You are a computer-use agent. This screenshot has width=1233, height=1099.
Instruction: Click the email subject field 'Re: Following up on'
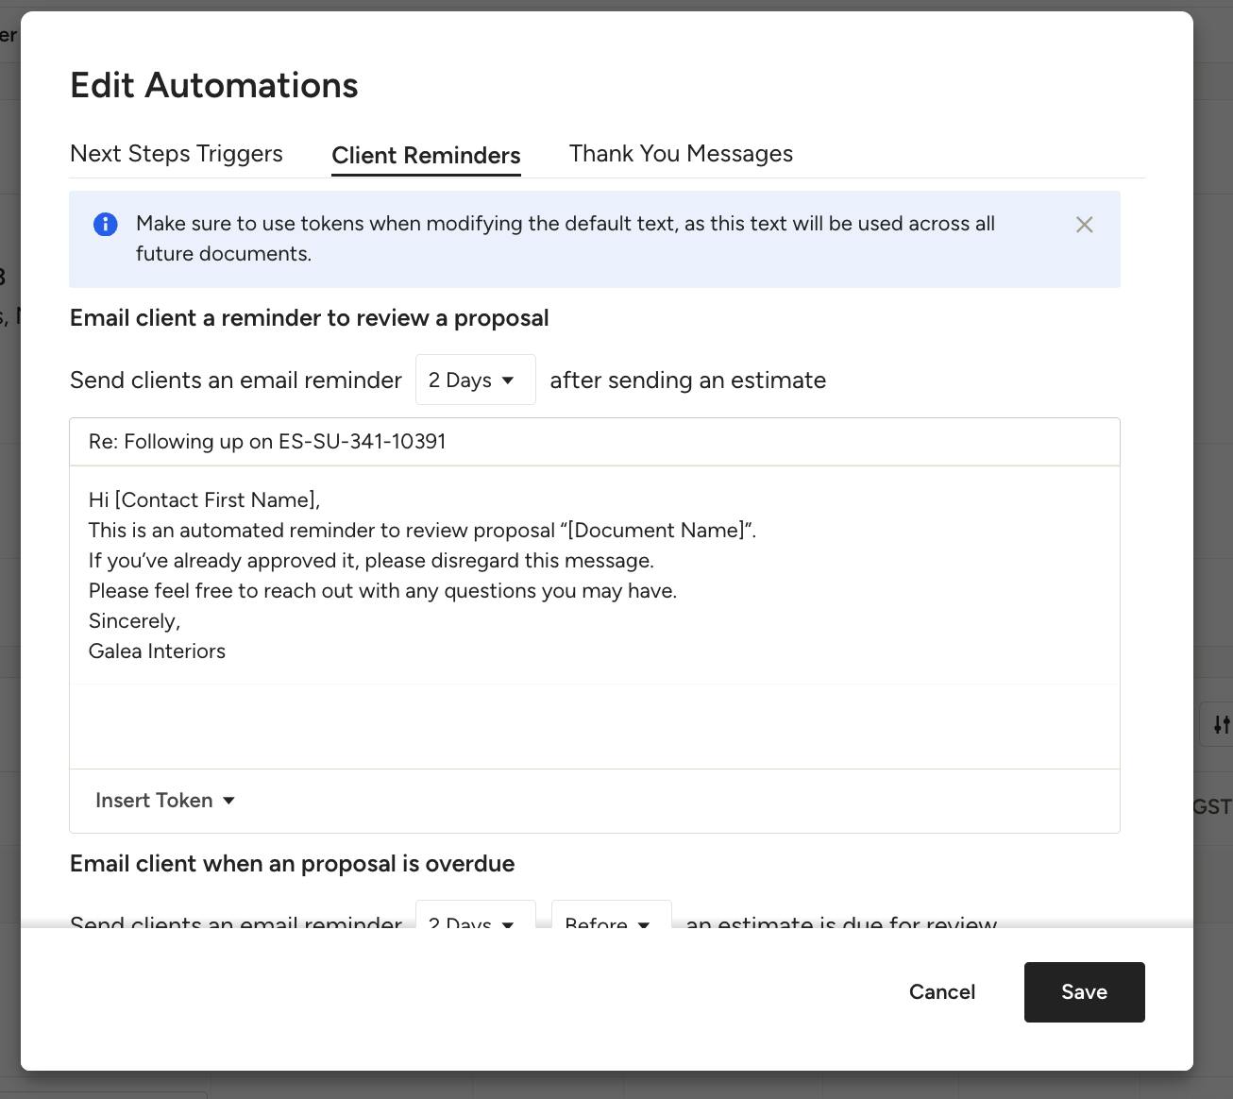coord(595,442)
